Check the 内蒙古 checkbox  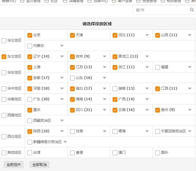[30, 46]
